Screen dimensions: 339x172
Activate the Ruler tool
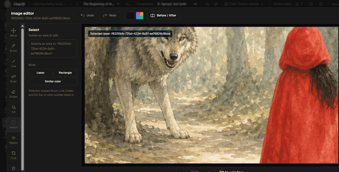point(14,78)
